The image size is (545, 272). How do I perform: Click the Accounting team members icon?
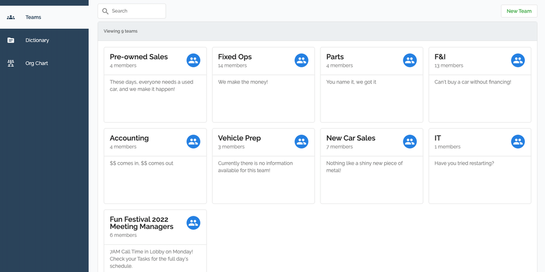coord(193,142)
